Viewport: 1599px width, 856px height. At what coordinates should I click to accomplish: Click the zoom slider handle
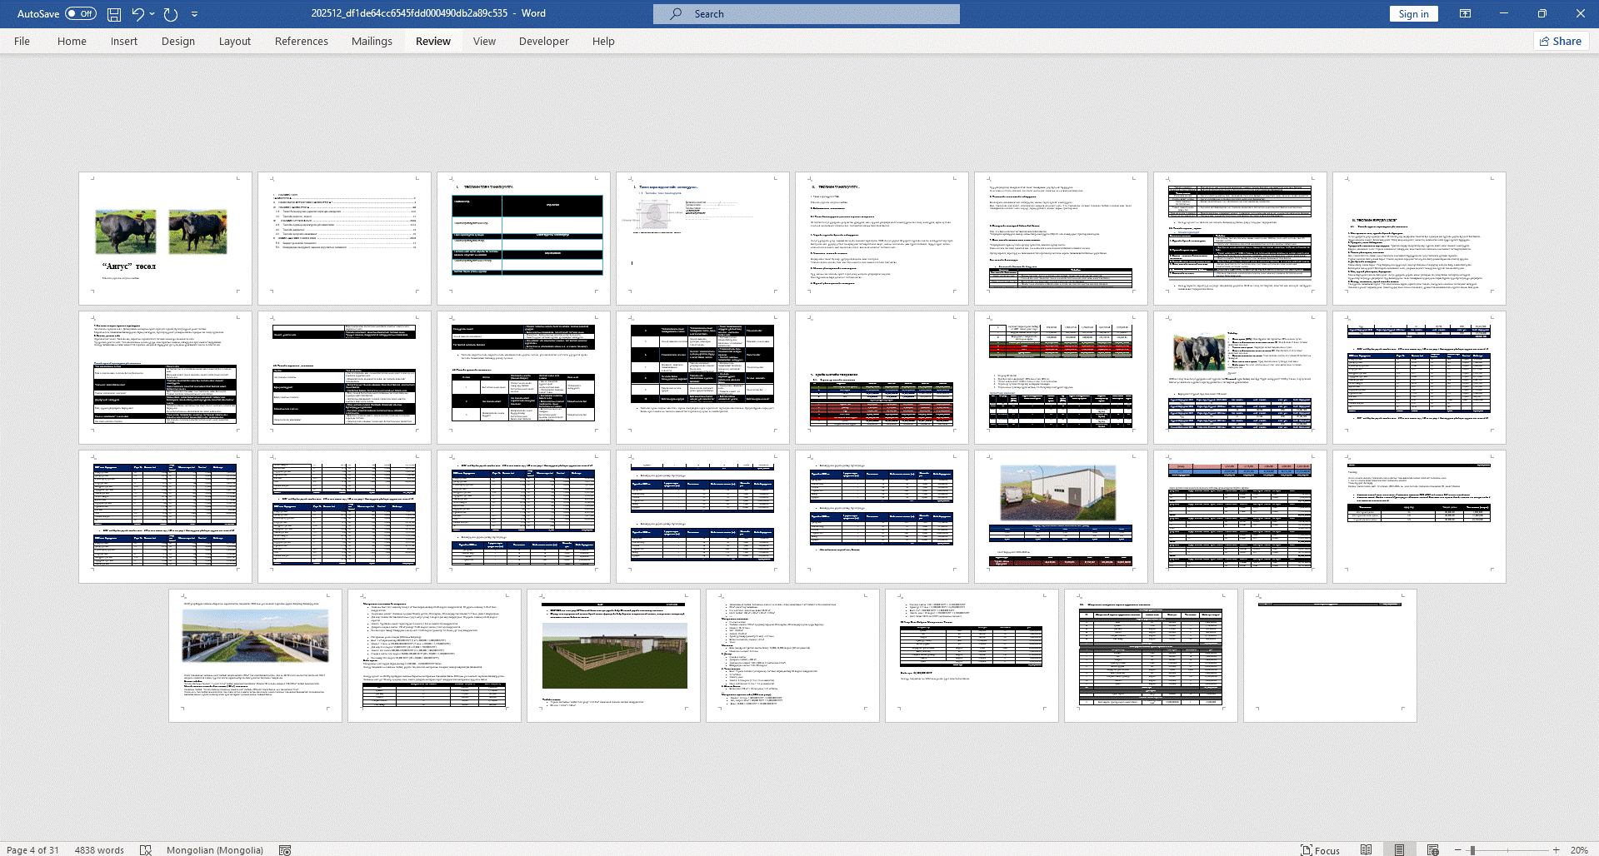(x=1472, y=850)
